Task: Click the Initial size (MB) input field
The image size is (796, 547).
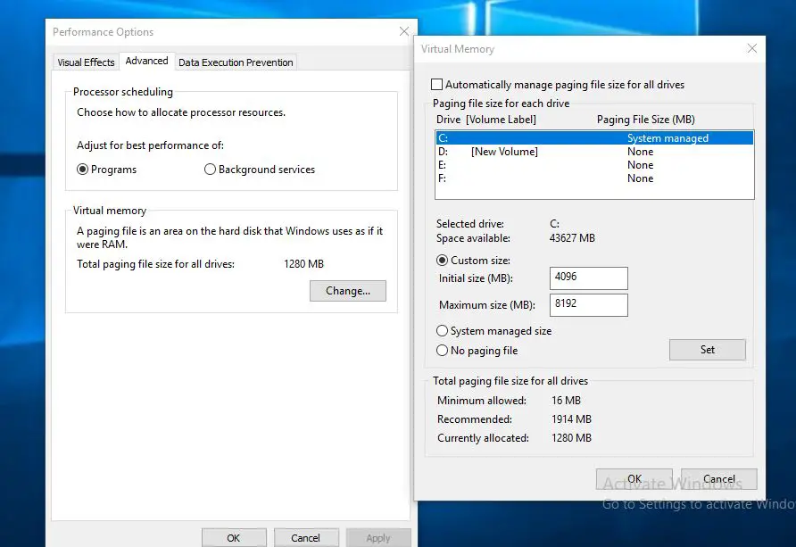Action: pyautogui.click(x=589, y=278)
